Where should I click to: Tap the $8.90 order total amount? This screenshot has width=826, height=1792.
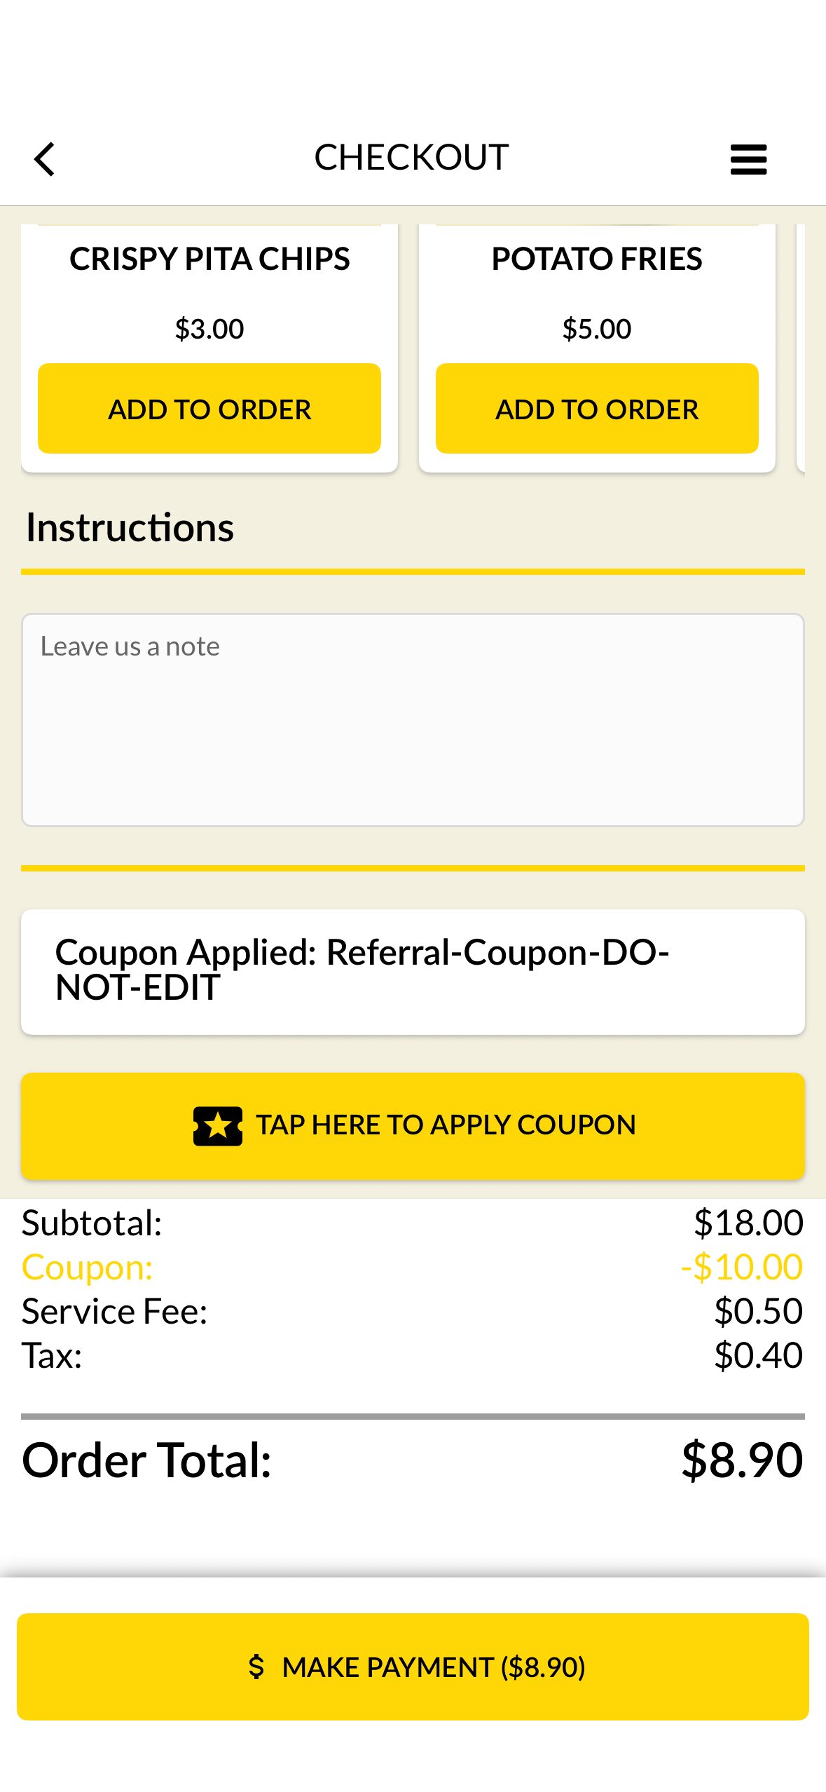(741, 1460)
